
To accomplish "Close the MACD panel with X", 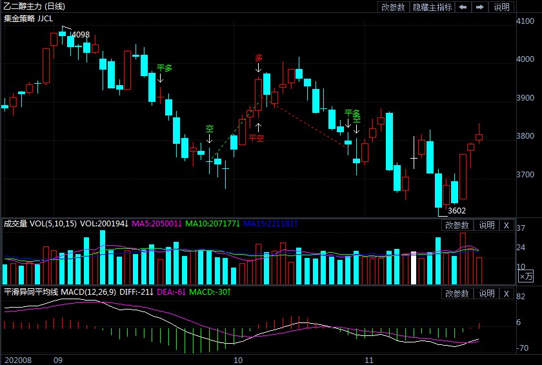I will [x=507, y=293].
